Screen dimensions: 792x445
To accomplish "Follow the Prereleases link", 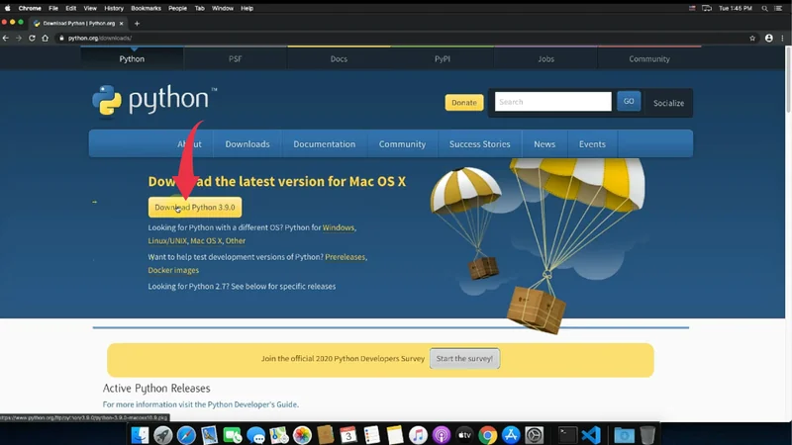I will coord(345,257).
